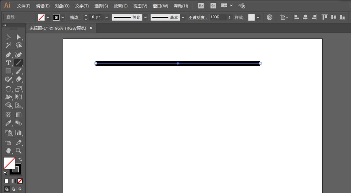Select the Width tool

click(8, 97)
